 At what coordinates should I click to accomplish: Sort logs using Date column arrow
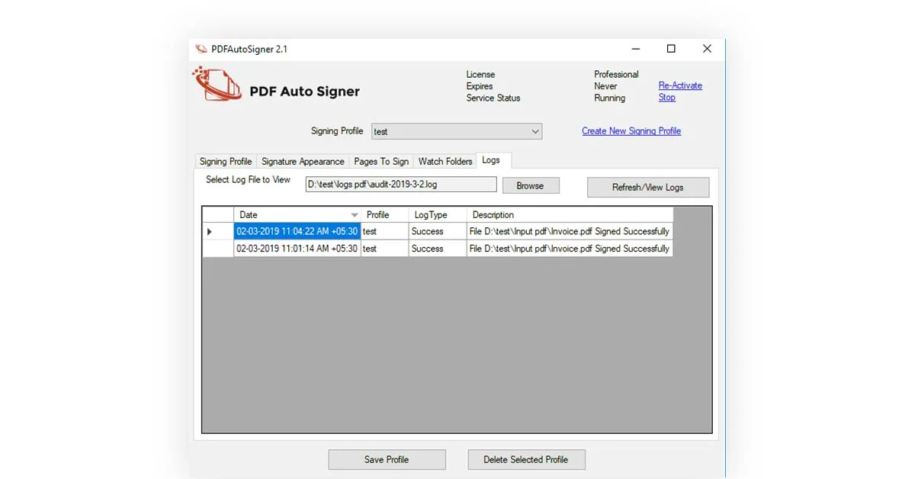coord(354,215)
